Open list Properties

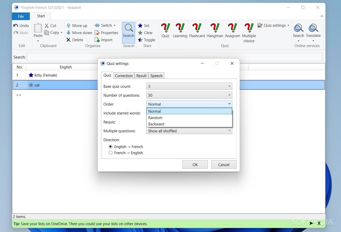point(106,33)
